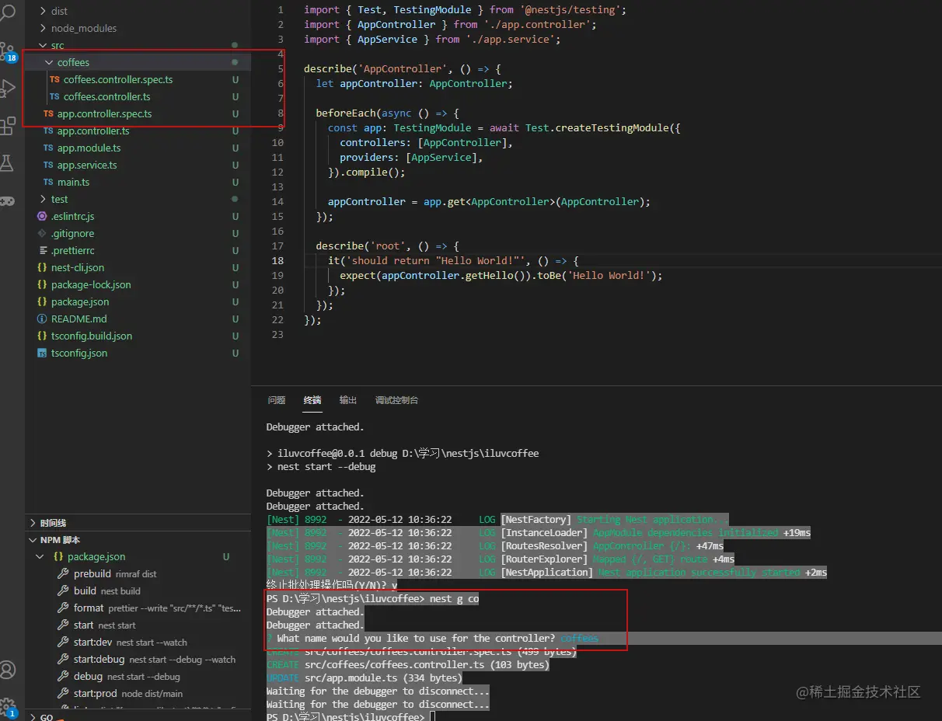Open the gamepad icon view in activity bar
942x721 pixels.
pos(7,200)
